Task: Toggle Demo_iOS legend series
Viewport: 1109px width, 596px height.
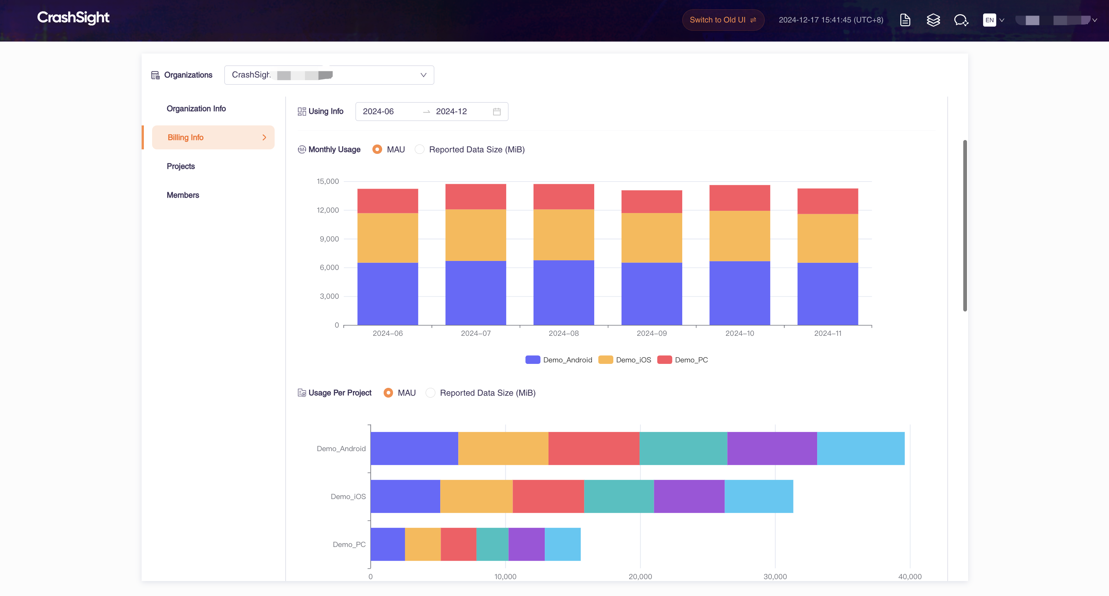Action: click(625, 360)
